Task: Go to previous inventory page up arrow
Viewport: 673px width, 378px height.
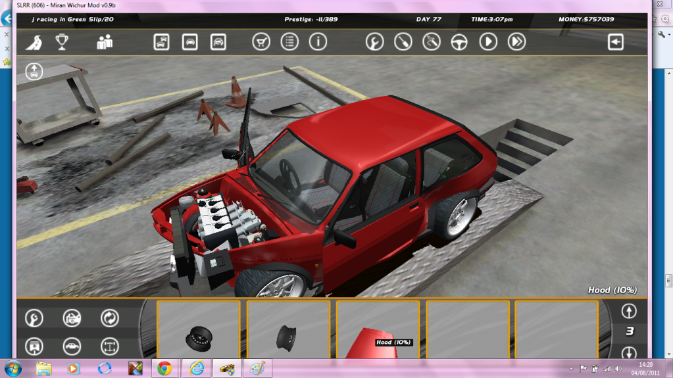Action: 629,312
